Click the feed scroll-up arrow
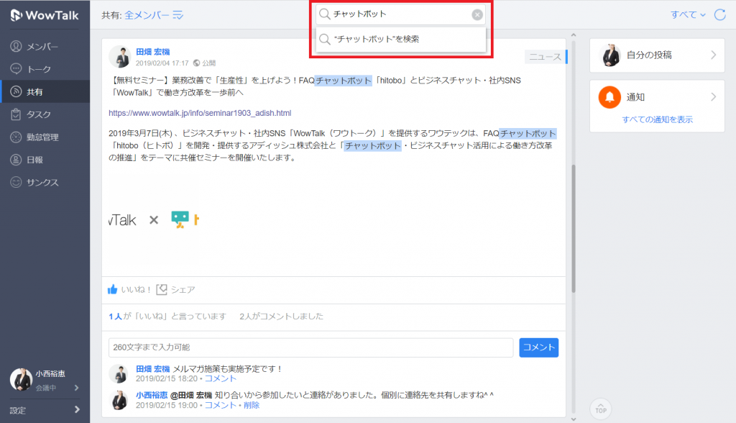This screenshot has height=423, width=736. 573,35
